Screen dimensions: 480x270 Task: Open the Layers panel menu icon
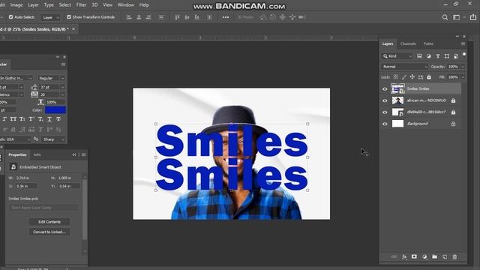click(x=463, y=43)
